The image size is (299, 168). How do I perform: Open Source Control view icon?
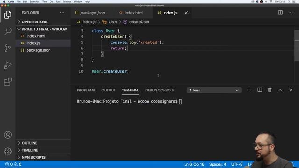tap(7, 48)
